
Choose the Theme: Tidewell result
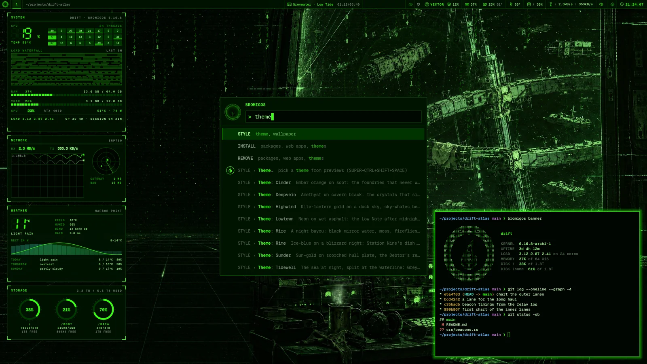323,267
